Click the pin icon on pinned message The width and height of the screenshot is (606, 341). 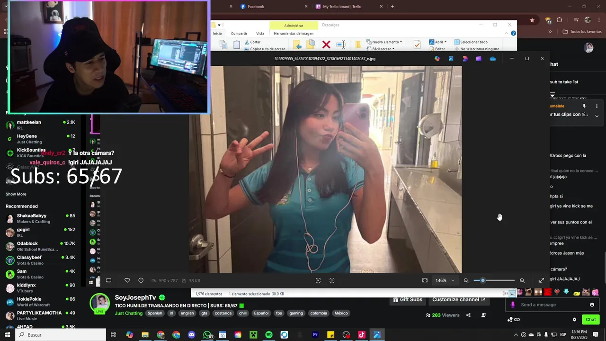tap(584, 106)
